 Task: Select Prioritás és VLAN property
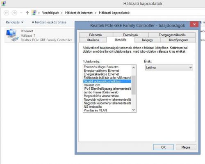pyautogui.click(x=107, y=110)
